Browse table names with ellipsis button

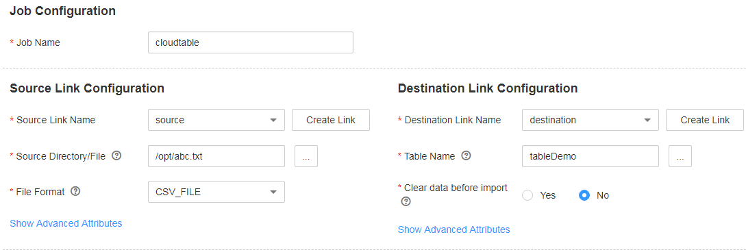(x=680, y=156)
